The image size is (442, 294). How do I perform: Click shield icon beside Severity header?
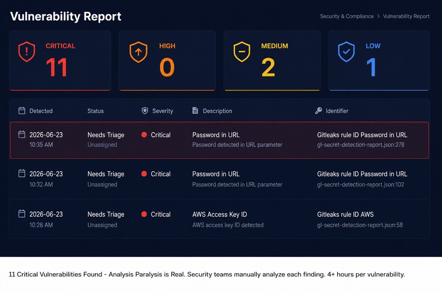[x=145, y=111]
